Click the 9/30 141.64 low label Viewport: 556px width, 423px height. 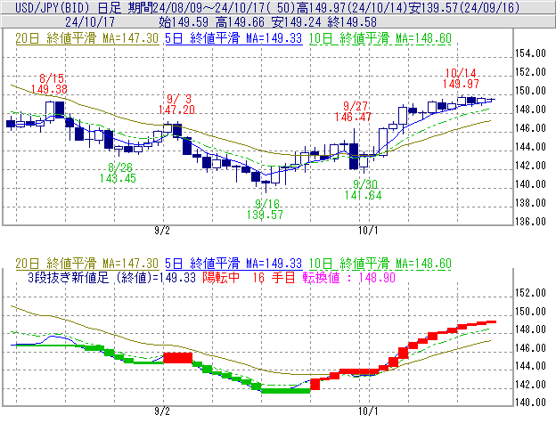364,190
